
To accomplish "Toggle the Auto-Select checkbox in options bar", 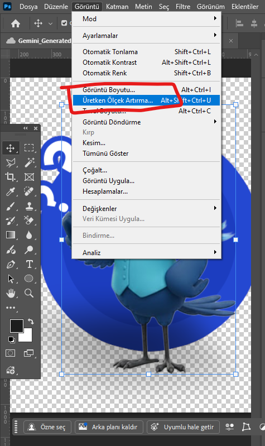I will (x=64, y=23).
